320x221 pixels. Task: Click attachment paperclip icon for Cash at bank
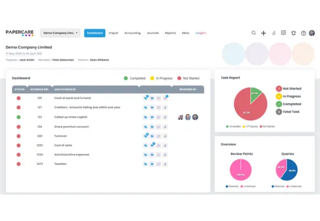point(165,98)
